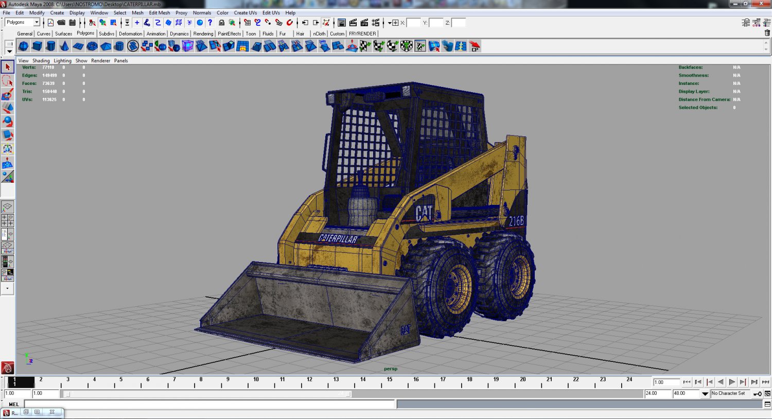Click the X coordinate input field

(x=414, y=23)
